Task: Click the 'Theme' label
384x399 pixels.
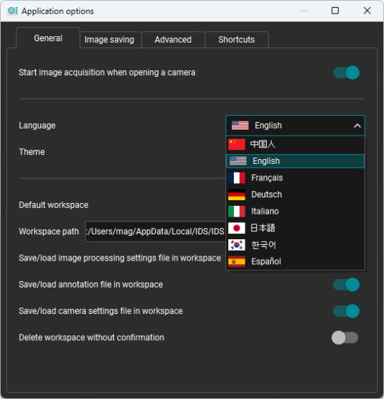Action: [32, 152]
